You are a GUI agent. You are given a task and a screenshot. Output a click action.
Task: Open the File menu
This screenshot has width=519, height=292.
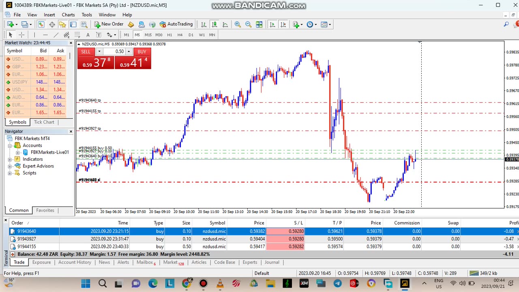17,15
